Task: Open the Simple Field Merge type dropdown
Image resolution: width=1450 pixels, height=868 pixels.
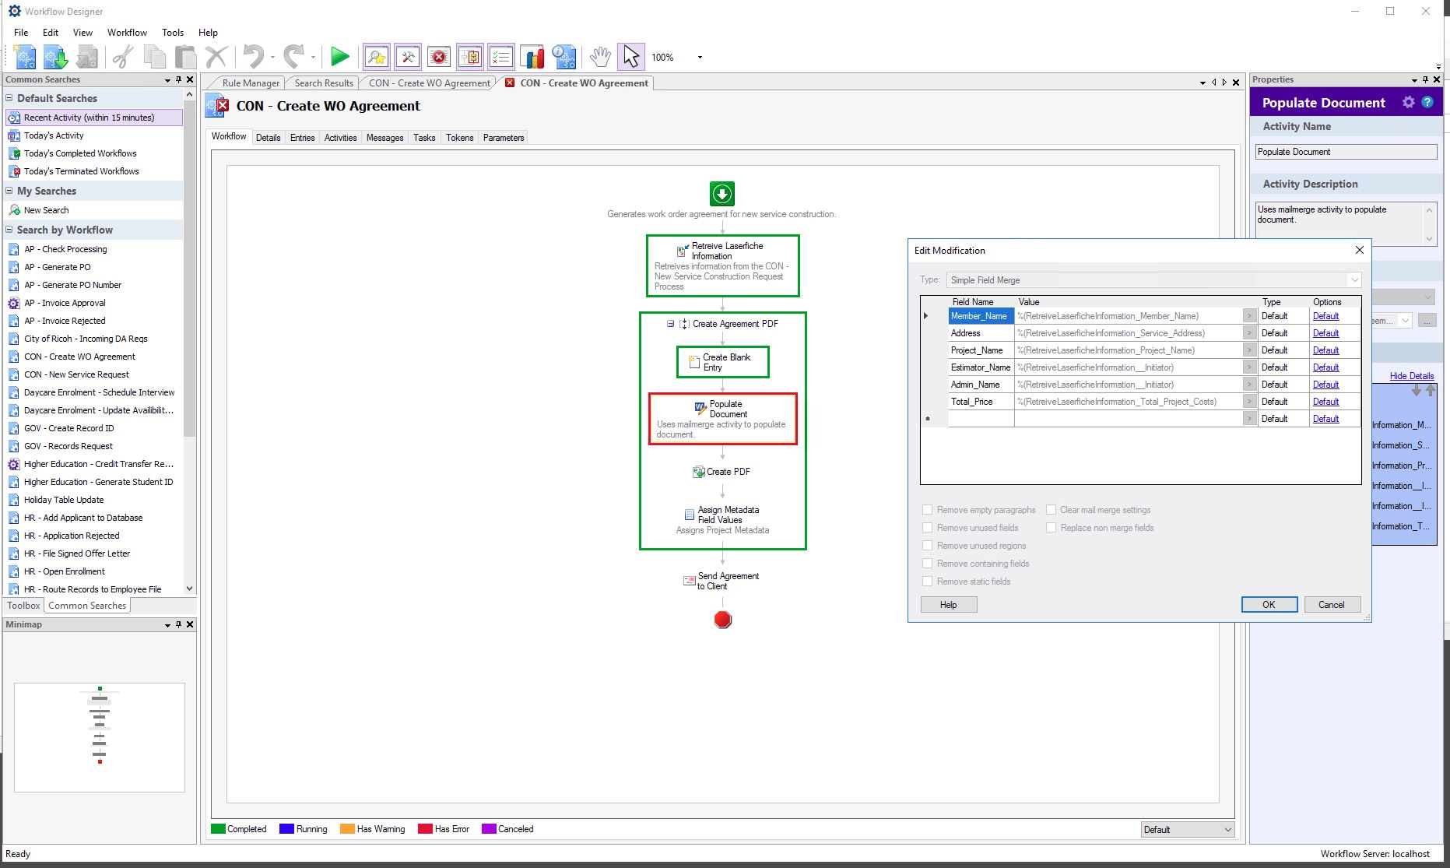Action: (1354, 280)
